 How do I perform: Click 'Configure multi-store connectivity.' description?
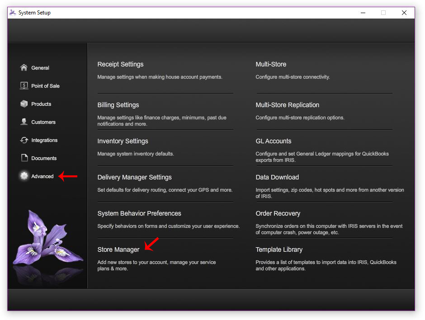[x=293, y=77]
